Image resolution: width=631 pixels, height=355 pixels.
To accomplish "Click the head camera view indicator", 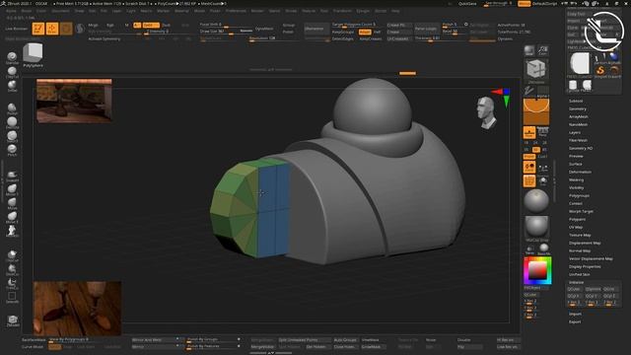I will tap(486, 112).
